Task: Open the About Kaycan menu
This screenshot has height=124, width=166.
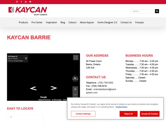Action: [87, 22]
